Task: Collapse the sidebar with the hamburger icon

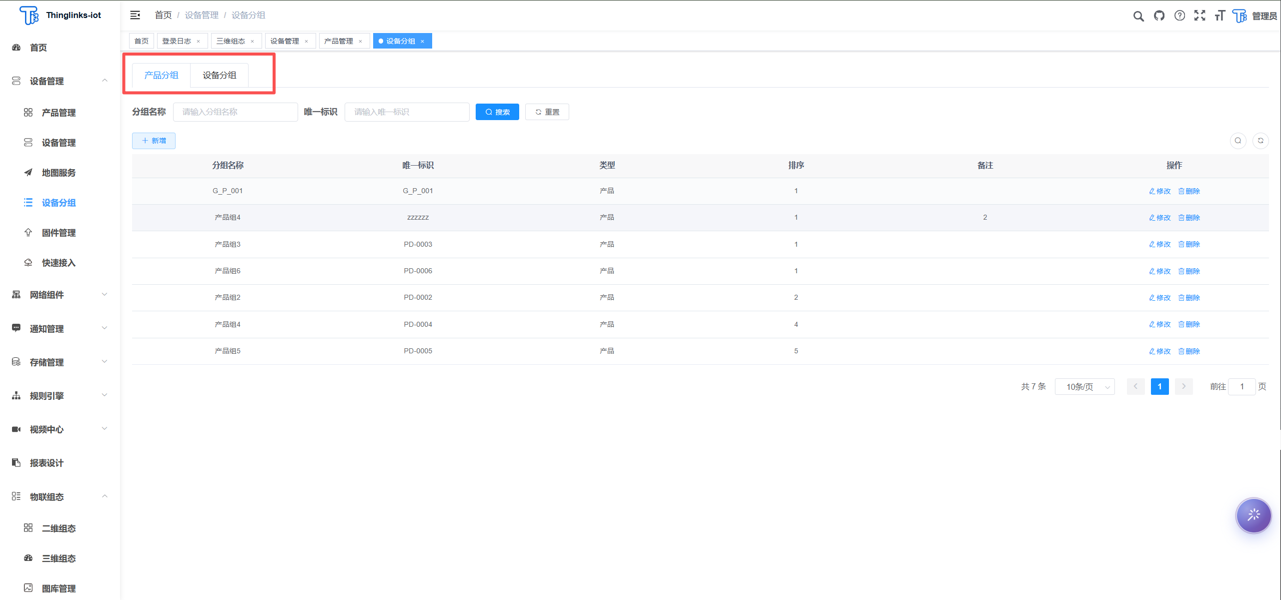Action: tap(135, 15)
